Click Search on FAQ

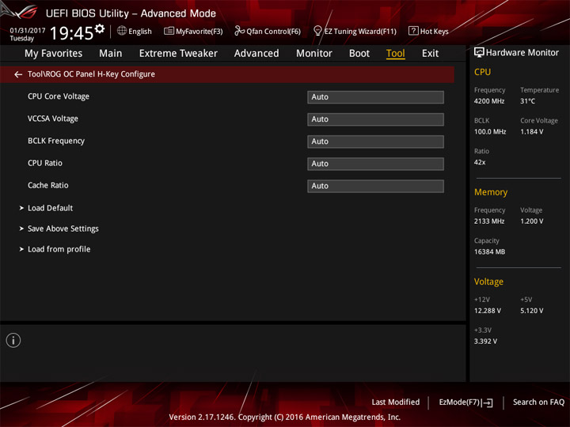(x=538, y=402)
